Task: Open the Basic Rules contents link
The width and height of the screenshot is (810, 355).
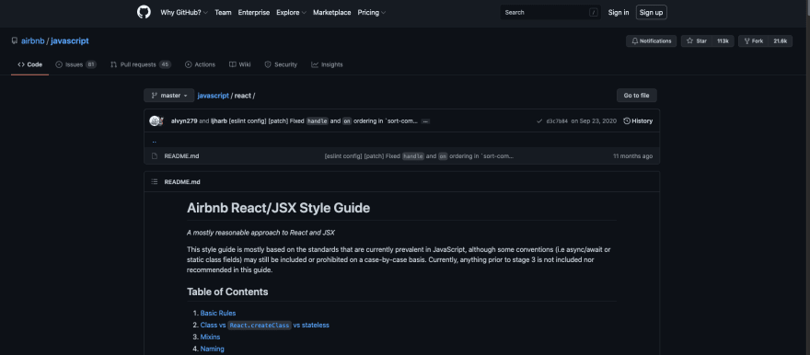Action: click(x=218, y=314)
